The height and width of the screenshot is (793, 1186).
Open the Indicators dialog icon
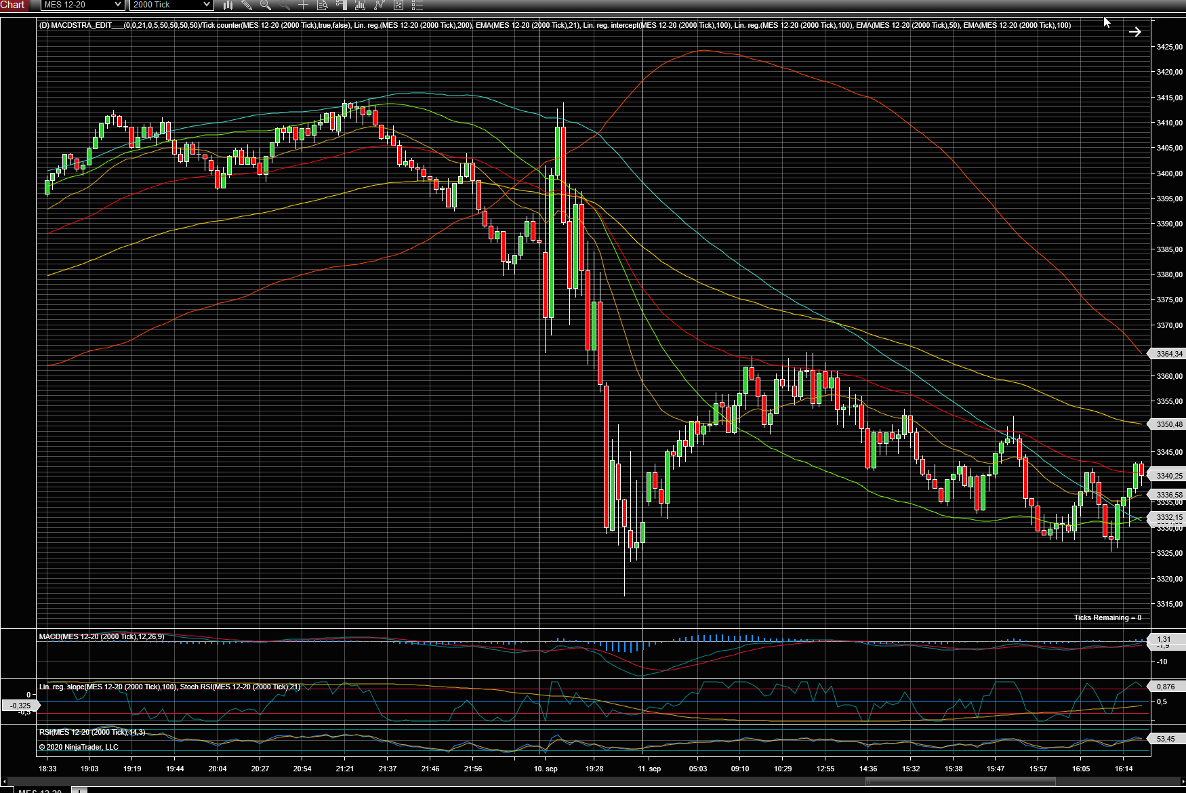tap(359, 5)
